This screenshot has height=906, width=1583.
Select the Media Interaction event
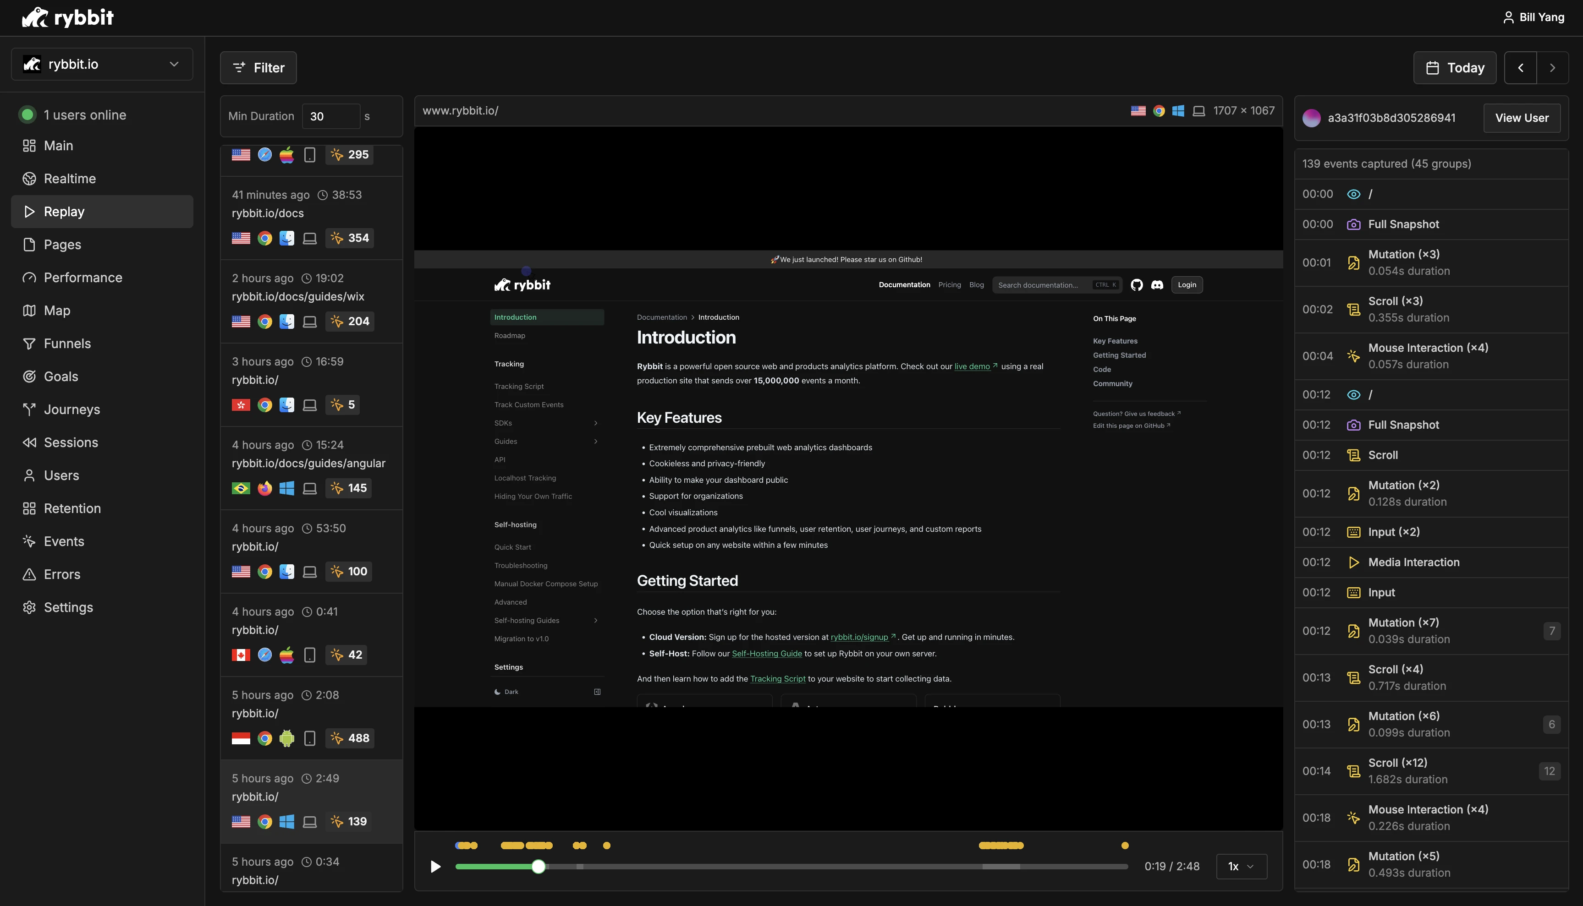tap(1431, 562)
